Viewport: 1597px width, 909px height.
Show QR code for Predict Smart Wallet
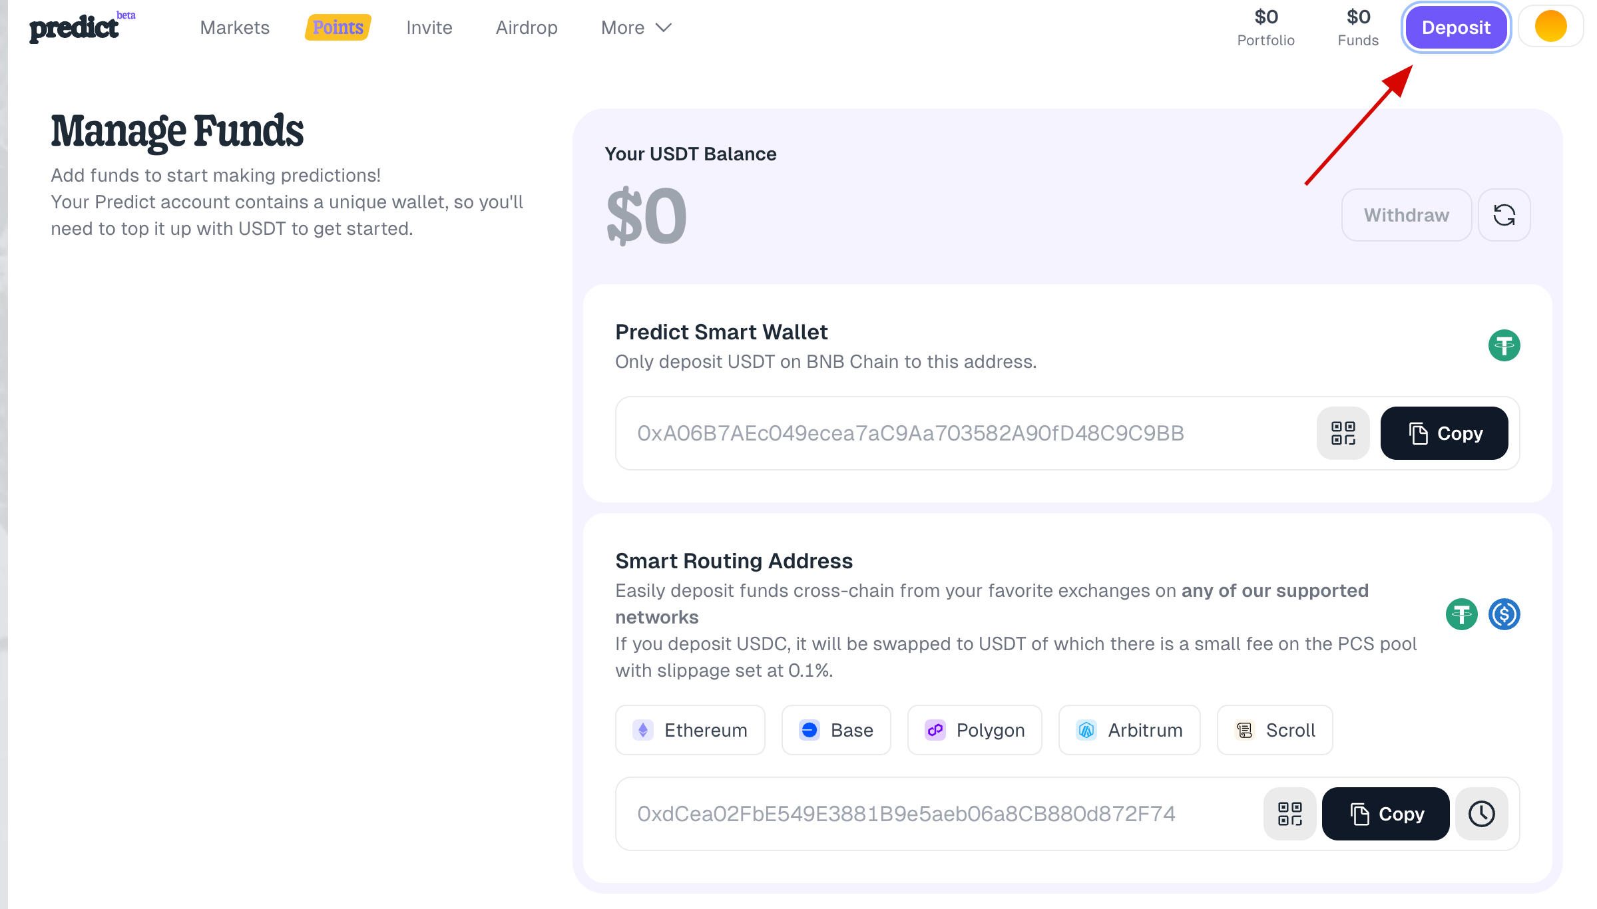point(1343,433)
